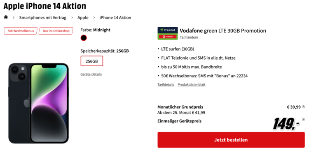Image resolution: width=309 pixels, height=153 pixels.
Task: Click the 50€ Wechselbonus badge
Action: [x=21, y=31]
